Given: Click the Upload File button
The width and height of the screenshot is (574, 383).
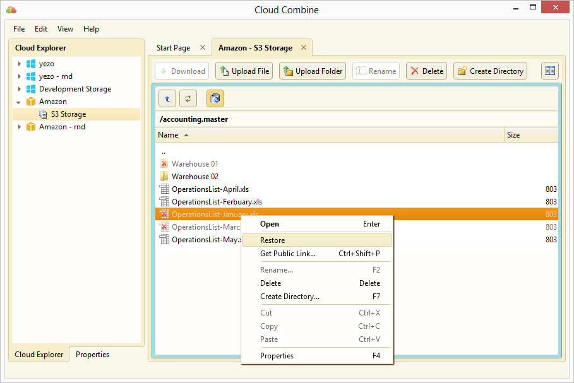Looking at the screenshot, I should [x=244, y=71].
